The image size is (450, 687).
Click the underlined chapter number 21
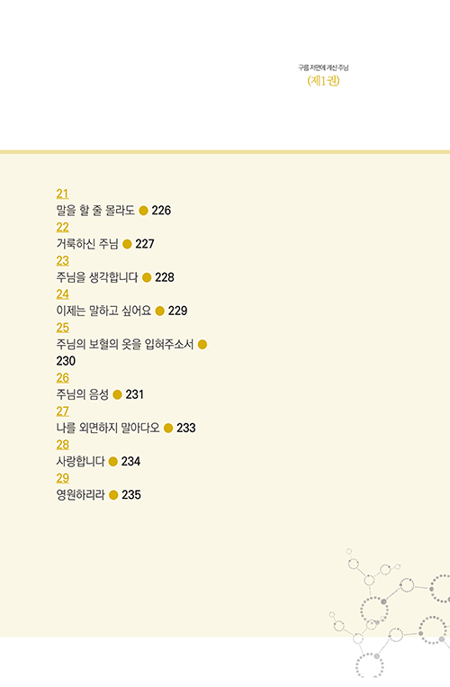tap(63, 194)
